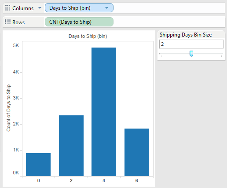The image size is (227, 188).
Task: Click the slider handle for bin size
Action: pos(191,54)
